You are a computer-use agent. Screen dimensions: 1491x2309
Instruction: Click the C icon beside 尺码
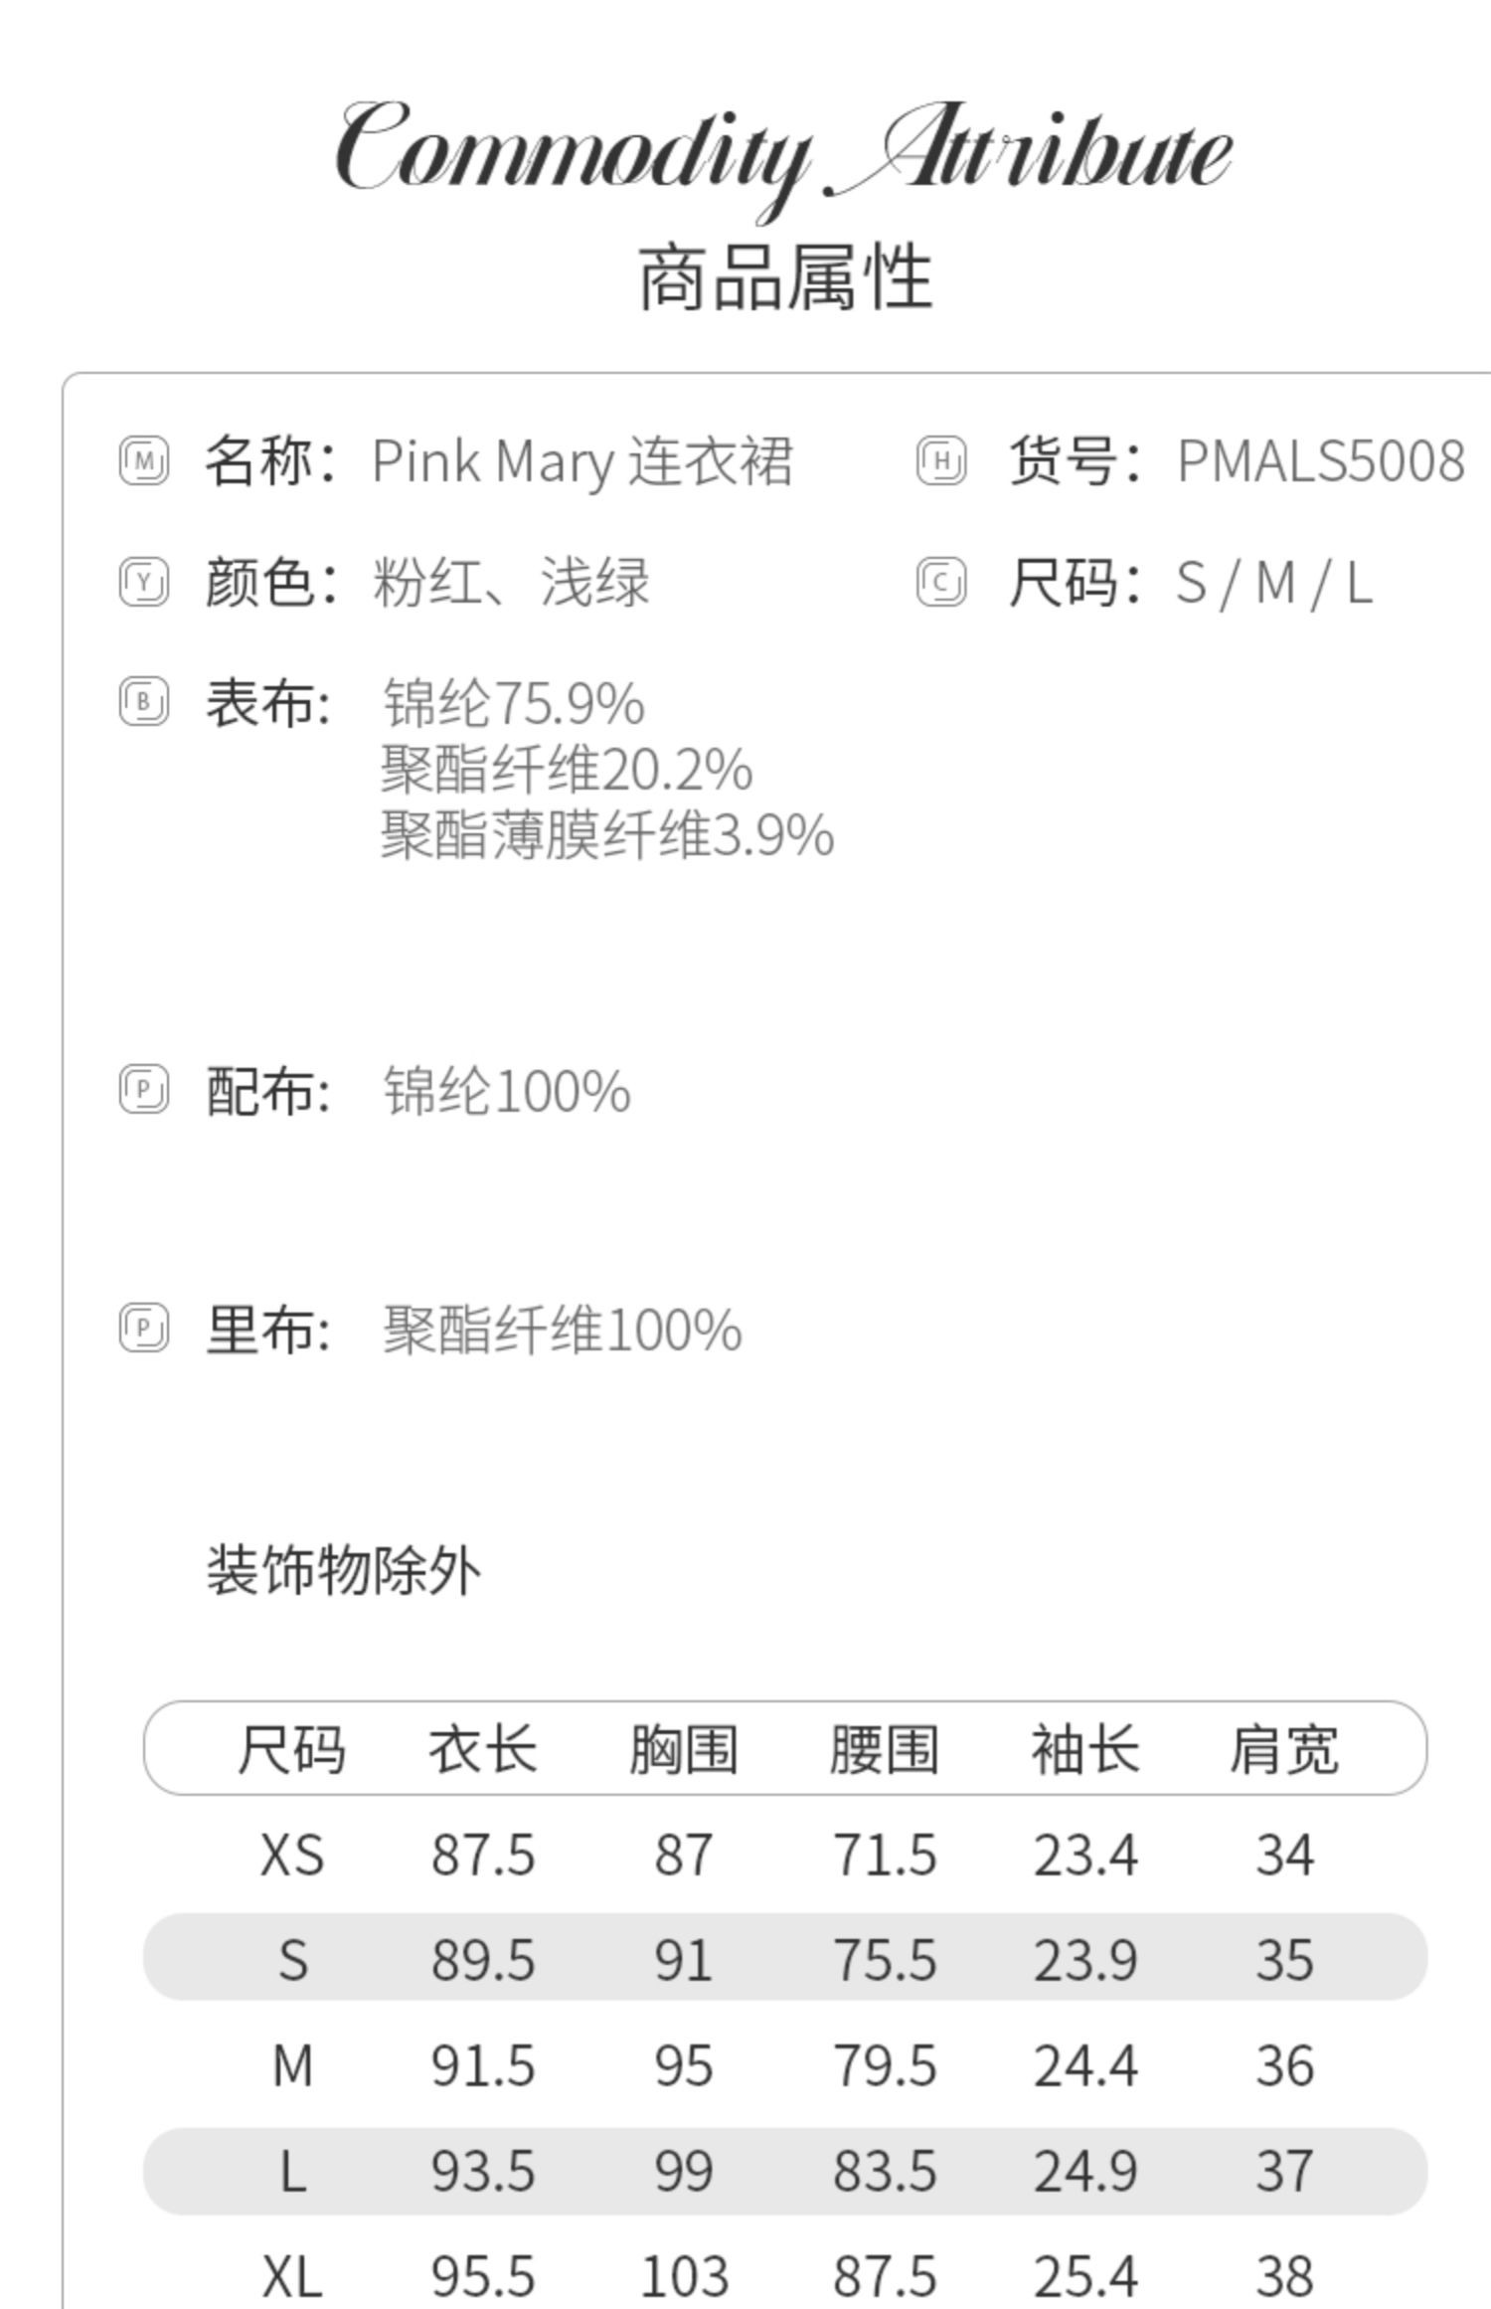coord(940,582)
